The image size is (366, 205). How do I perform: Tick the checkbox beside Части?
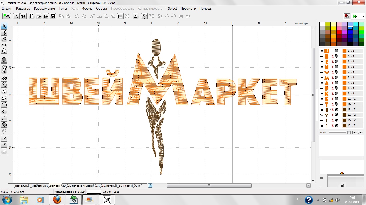(349, 132)
